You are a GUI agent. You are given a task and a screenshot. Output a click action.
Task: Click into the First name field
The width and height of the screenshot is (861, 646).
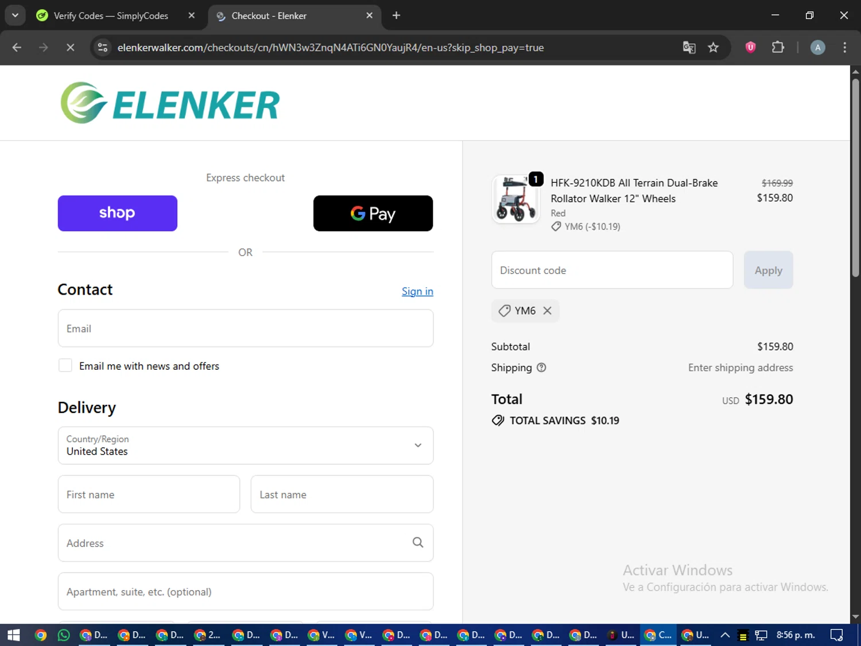149,494
